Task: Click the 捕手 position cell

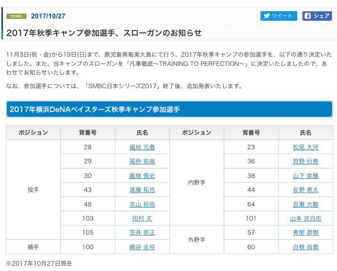Action: (33, 247)
